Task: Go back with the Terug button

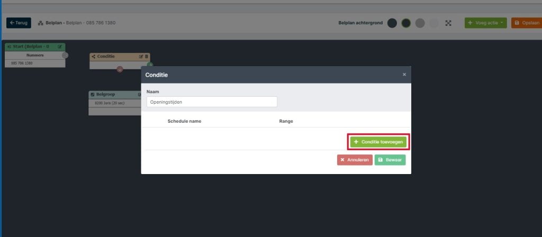Action: click(x=19, y=23)
